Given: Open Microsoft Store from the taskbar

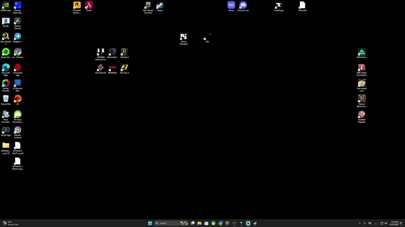Looking at the screenshot, I should (x=206, y=223).
